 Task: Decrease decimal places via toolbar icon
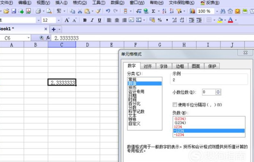pos(182,20)
